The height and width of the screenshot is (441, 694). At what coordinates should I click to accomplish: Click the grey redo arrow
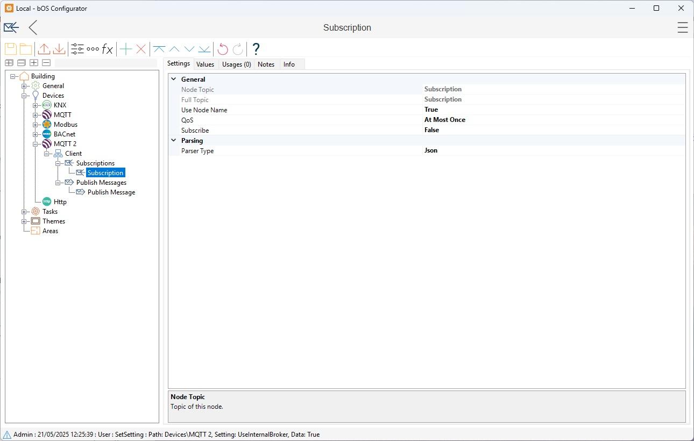coord(238,49)
